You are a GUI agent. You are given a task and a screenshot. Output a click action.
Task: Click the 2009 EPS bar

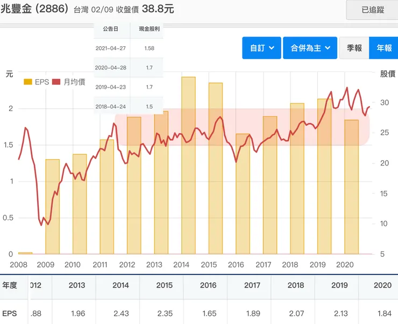click(x=53, y=207)
